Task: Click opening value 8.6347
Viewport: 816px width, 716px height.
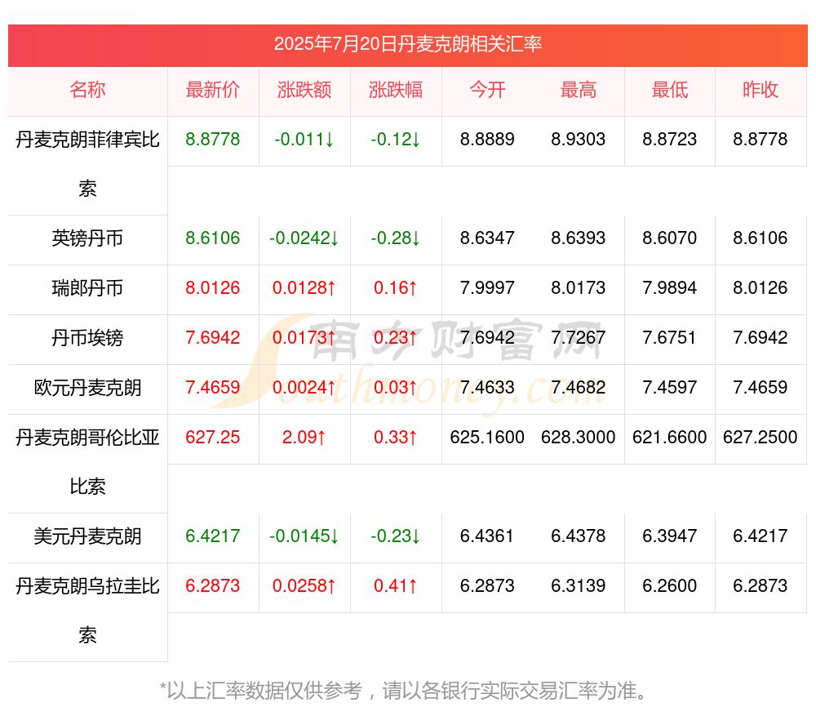Action: 487,238
